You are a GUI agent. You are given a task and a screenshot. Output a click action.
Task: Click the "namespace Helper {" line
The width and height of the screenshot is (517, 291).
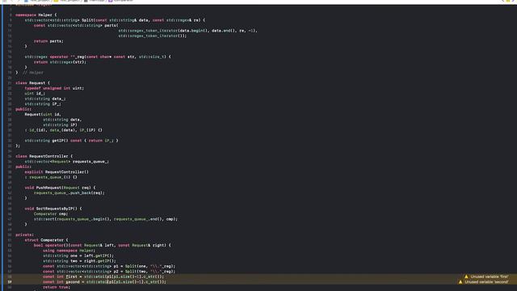tap(36, 15)
